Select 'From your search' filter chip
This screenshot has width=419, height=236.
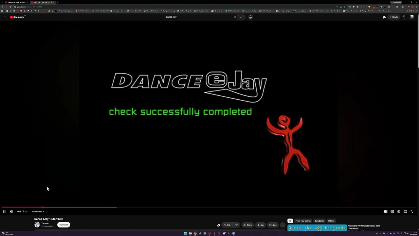303,221
